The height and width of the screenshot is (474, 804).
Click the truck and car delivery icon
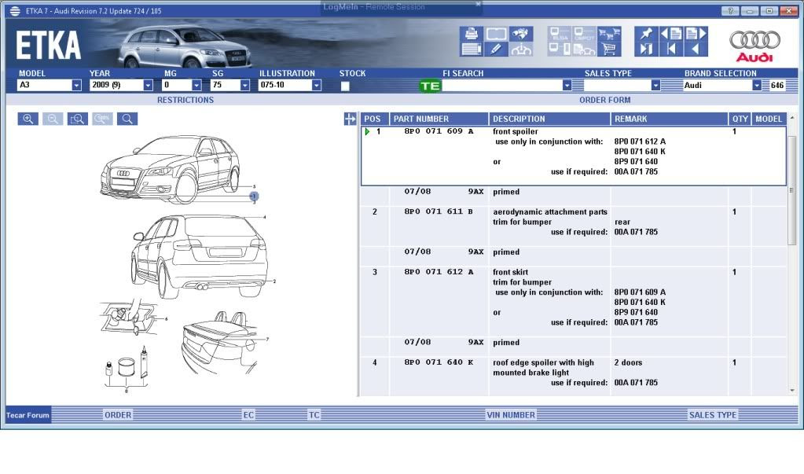click(584, 50)
